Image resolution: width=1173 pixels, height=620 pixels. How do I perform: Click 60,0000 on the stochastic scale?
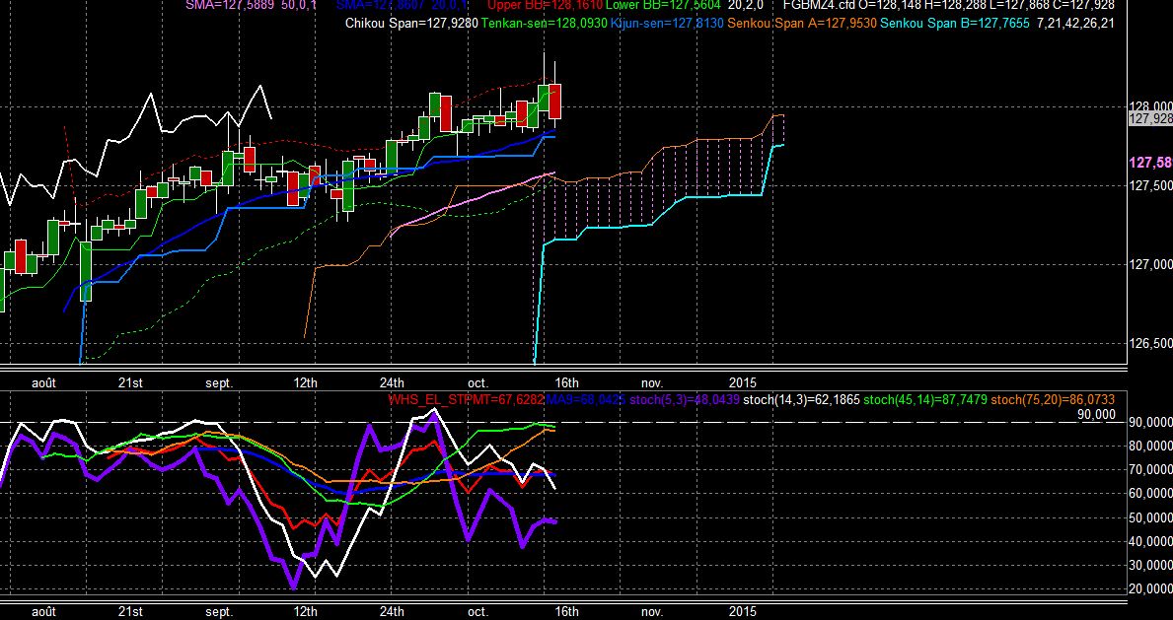pos(1151,494)
